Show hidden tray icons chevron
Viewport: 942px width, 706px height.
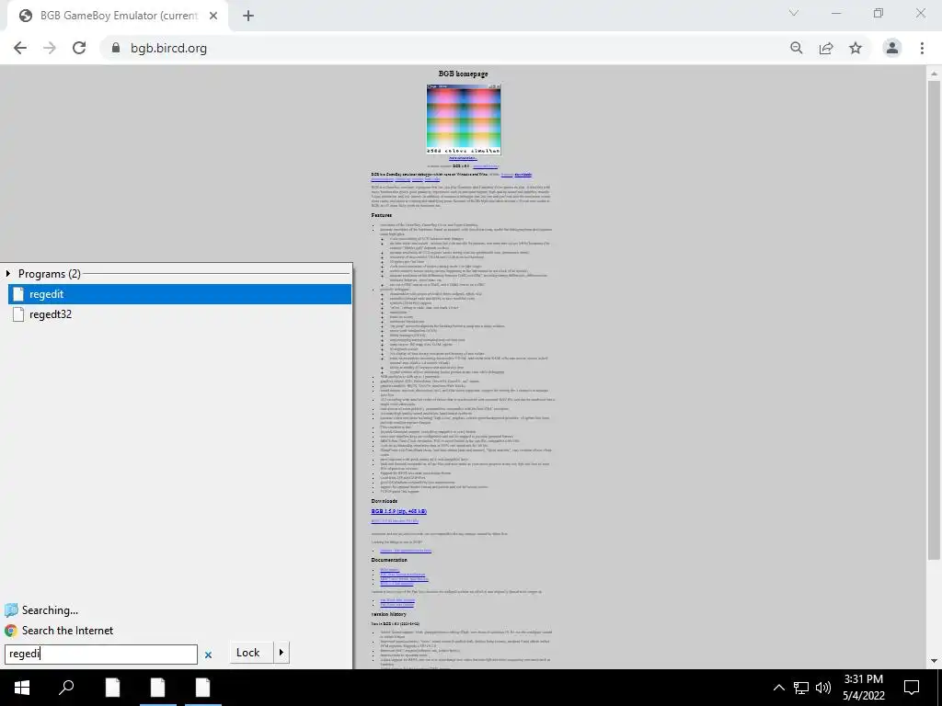pos(778,688)
